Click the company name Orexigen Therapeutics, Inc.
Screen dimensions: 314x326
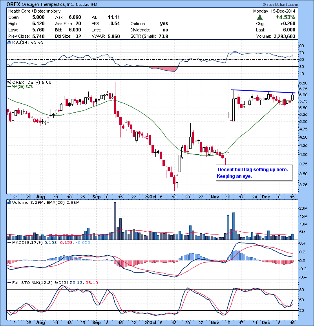pos(47,4)
